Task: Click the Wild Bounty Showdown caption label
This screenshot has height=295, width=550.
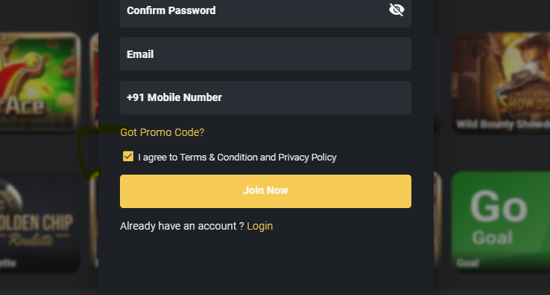Action: [x=503, y=124]
